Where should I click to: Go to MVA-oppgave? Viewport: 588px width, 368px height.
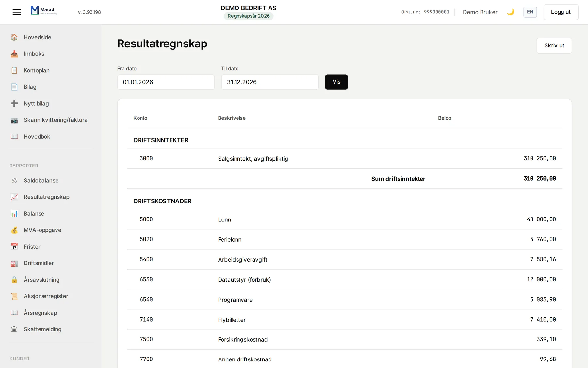pyautogui.click(x=42, y=230)
